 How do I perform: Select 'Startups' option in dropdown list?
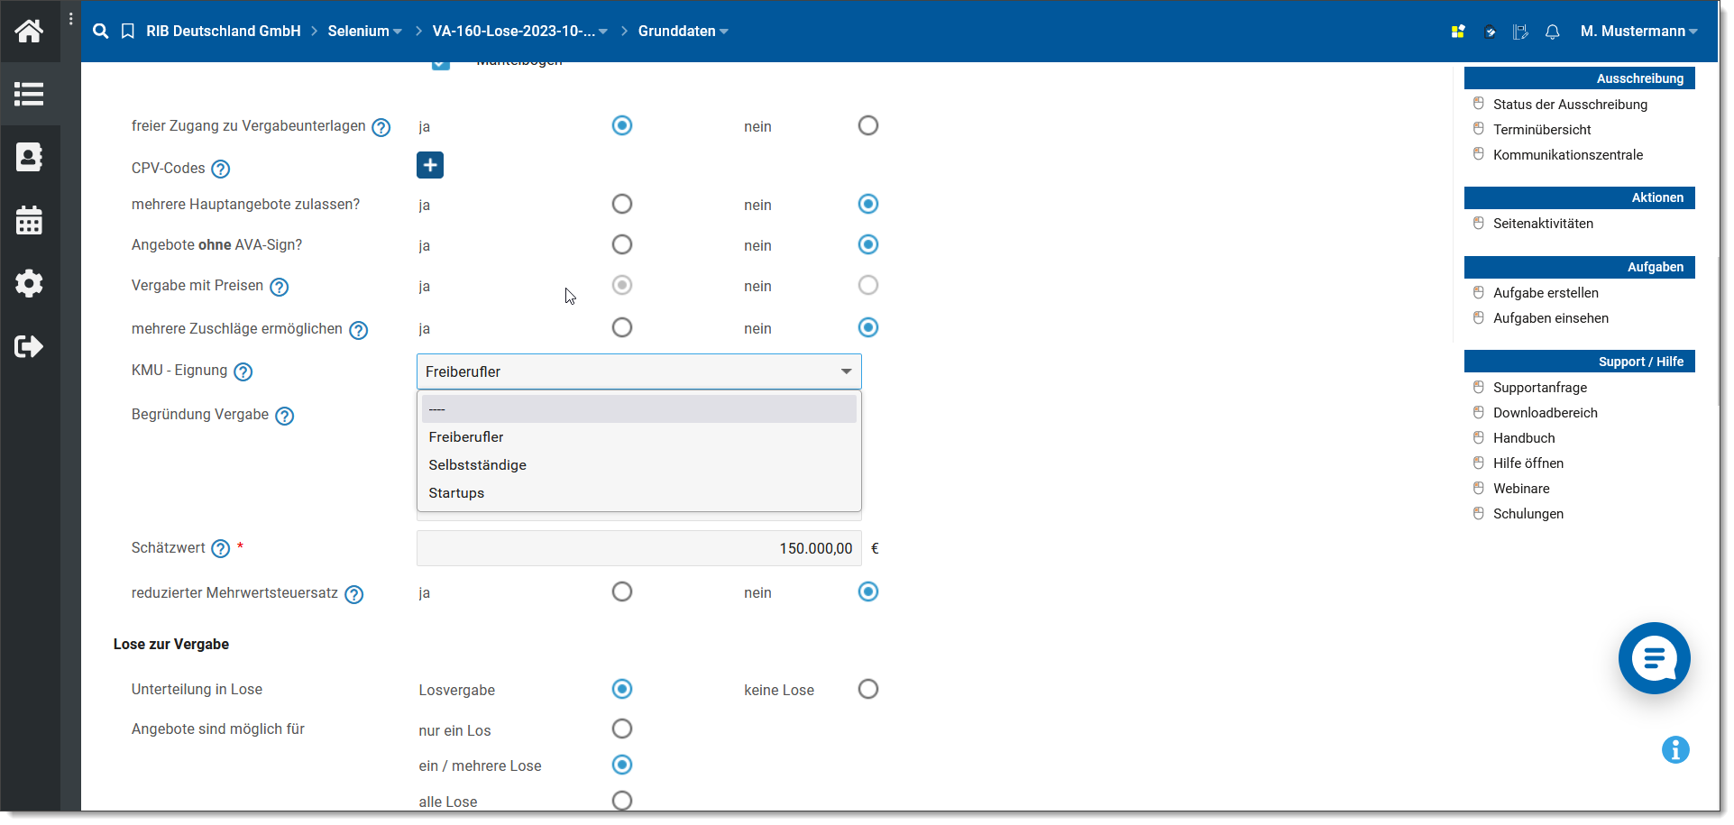[456, 493]
